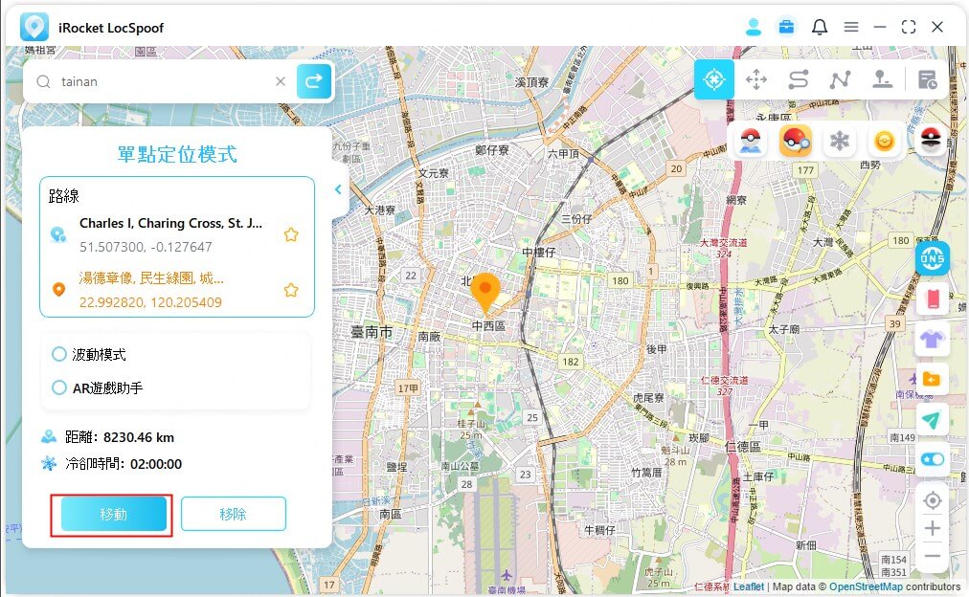
Task: Select the two-spot route mode icon
Action: click(x=799, y=80)
